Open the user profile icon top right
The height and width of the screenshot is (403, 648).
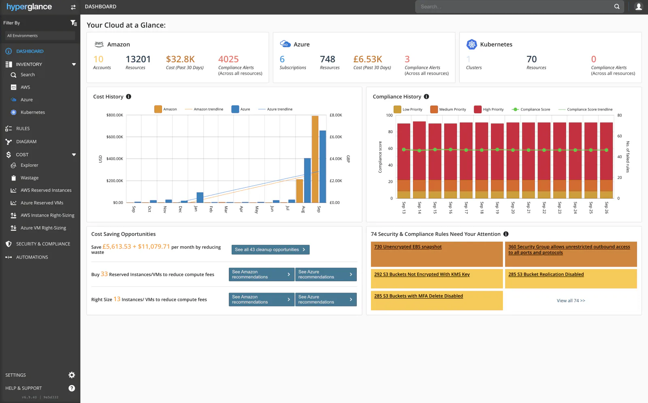click(x=639, y=6)
